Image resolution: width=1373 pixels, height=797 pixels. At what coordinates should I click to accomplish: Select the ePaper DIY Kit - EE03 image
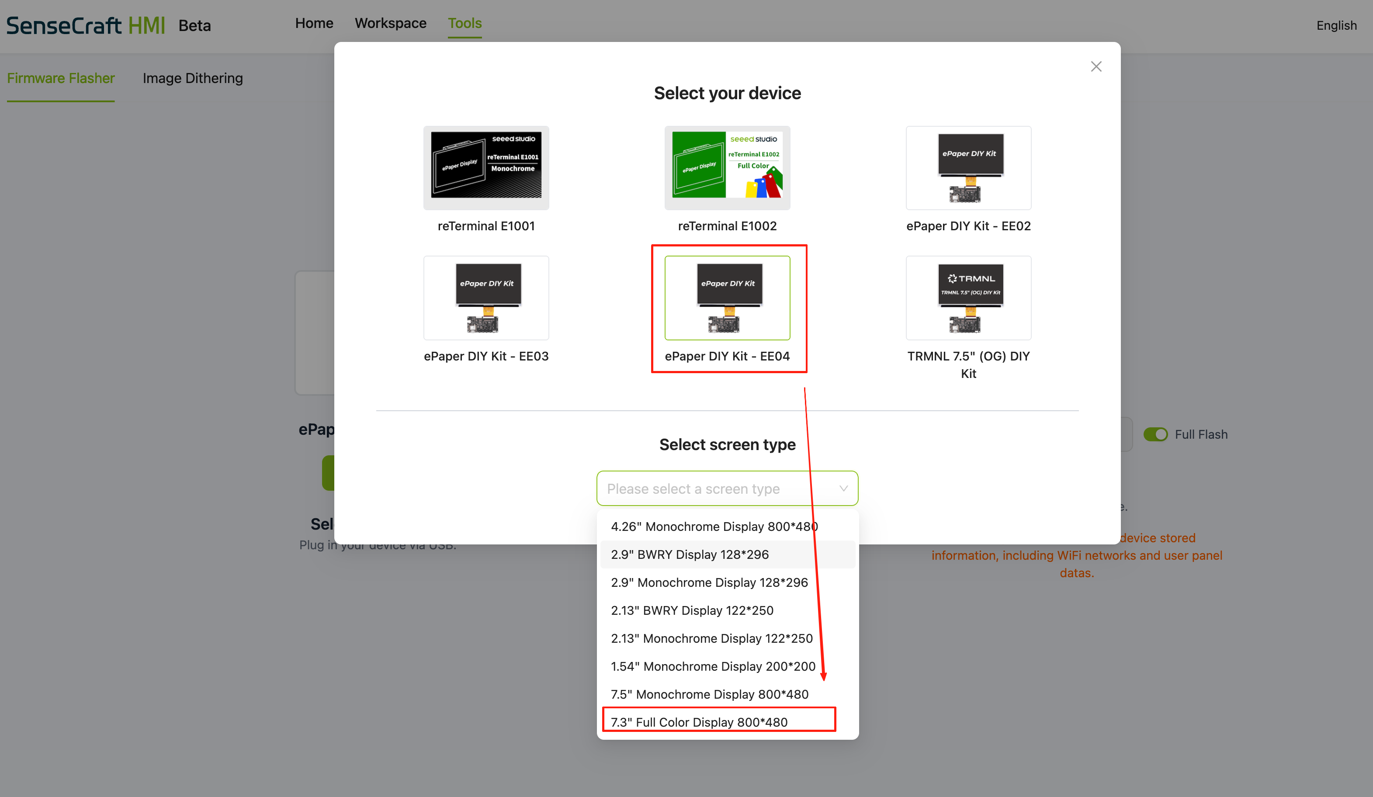(486, 298)
